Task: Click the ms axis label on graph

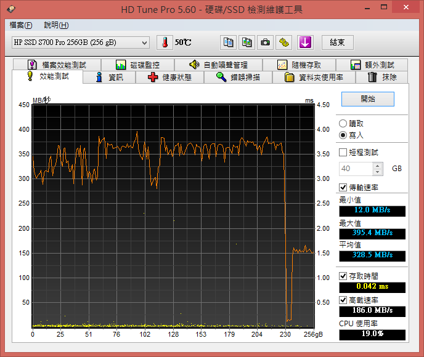Action: tap(309, 101)
